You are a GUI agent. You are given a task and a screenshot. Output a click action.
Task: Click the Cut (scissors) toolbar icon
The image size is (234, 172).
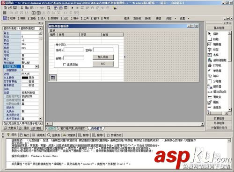22,7
